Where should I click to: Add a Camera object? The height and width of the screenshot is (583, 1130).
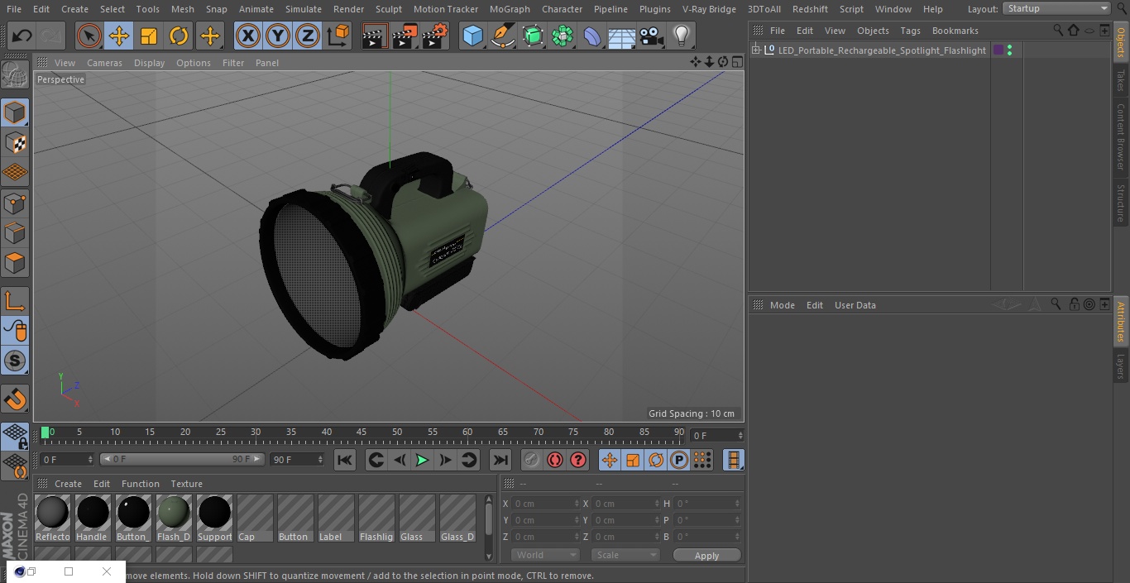point(652,36)
